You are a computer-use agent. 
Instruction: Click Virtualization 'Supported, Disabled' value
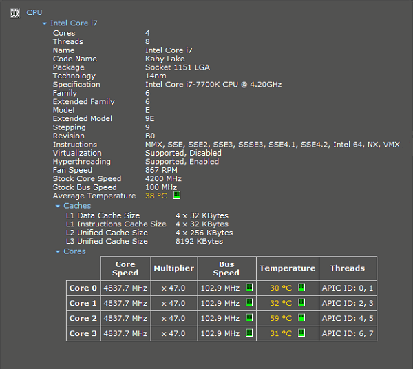(183, 153)
